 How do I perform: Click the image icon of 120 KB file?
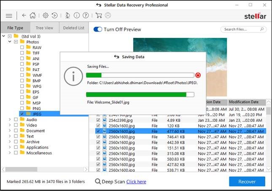point(105,126)
